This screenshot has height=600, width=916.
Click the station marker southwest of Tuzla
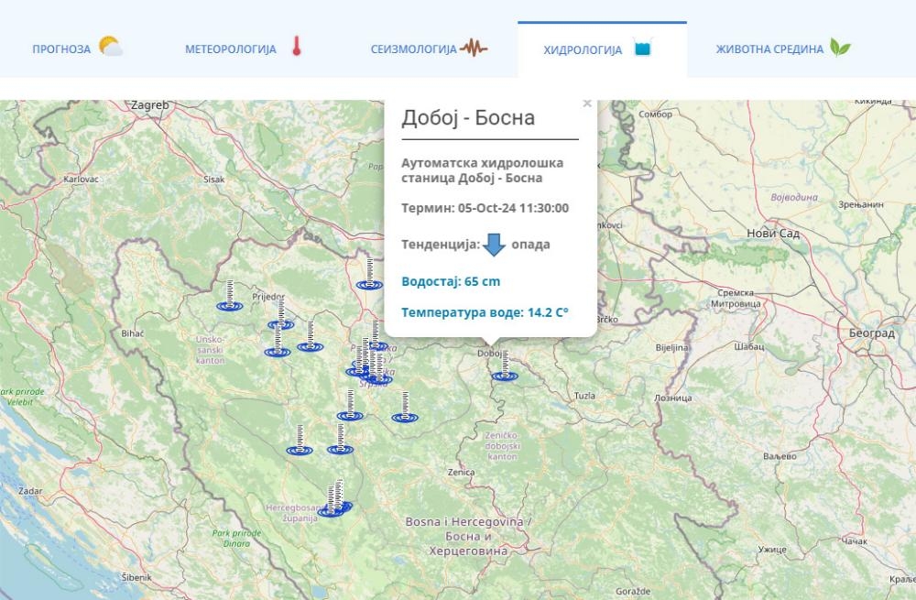coord(406,416)
